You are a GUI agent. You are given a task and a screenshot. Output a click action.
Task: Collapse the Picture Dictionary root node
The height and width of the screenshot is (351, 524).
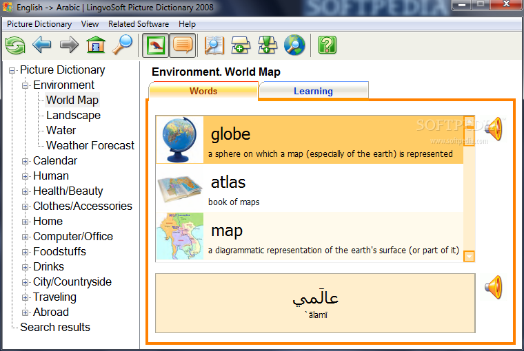(12, 70)
